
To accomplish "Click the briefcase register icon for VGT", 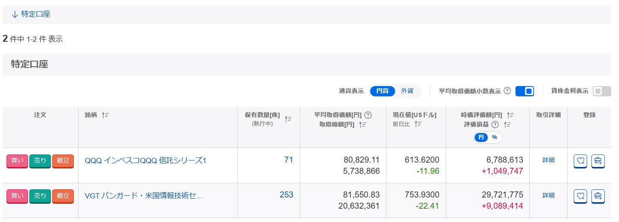I will pyautogui.click(x=598, y=196).
